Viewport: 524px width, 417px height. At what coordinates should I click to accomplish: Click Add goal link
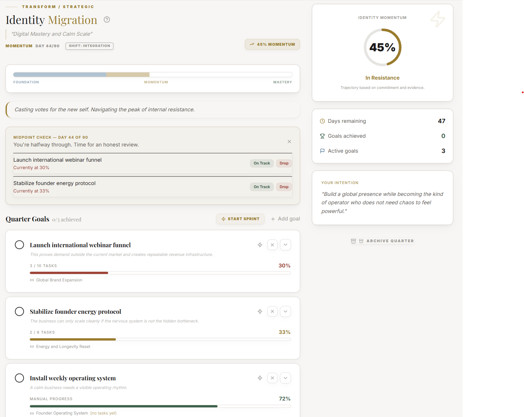click(285, 219)
